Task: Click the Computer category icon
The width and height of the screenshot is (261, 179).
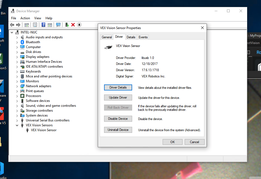Action: [x=22, y=47]
